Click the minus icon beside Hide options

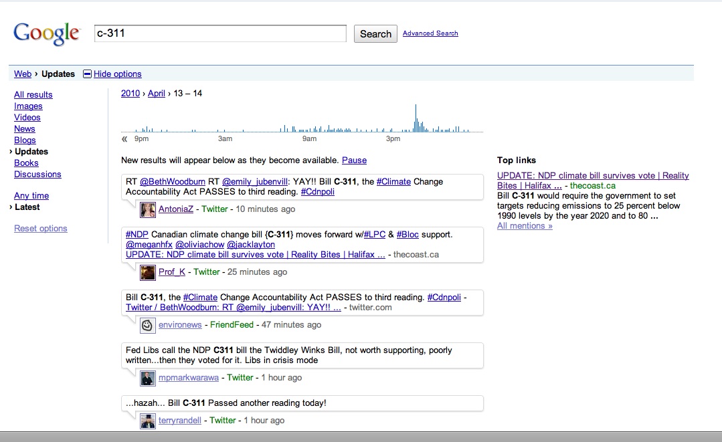click(87, 74)
